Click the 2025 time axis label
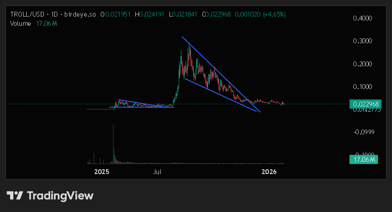The image size is (392, 212). pos(102,172)
